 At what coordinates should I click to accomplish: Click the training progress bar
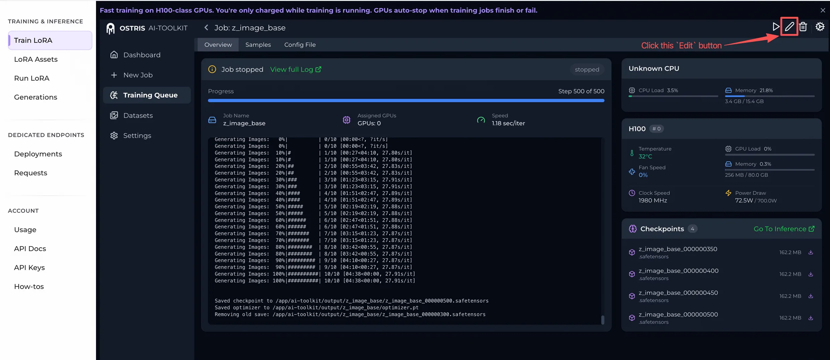(406, 101)
